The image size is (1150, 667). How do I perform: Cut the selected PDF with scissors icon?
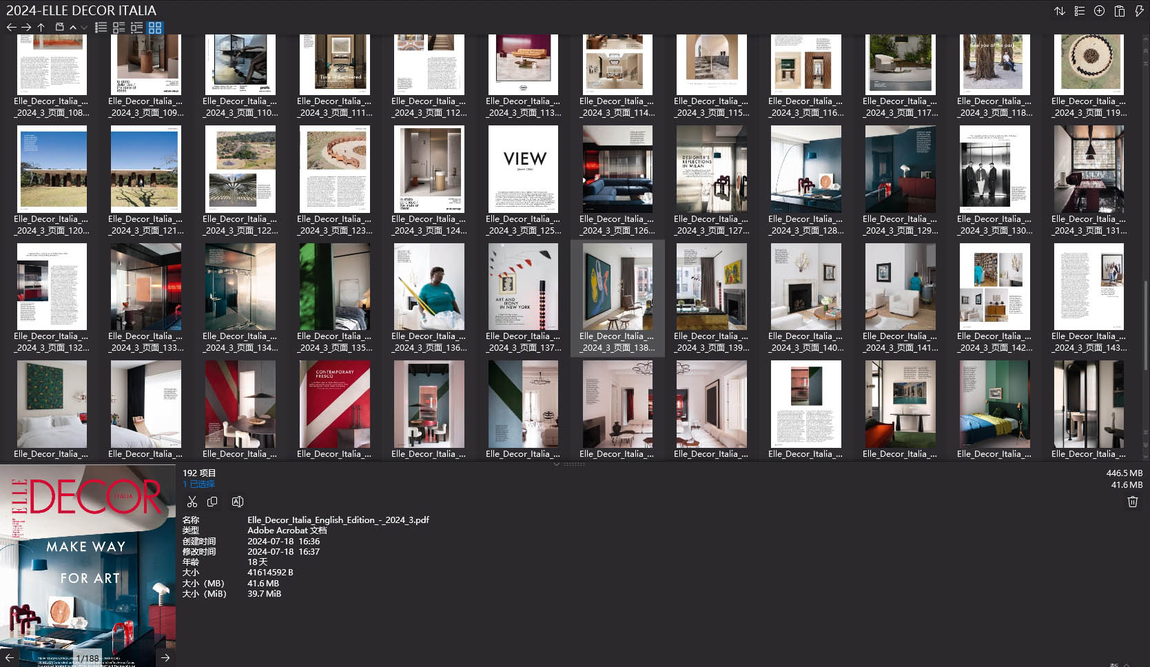[x=192, y=502]
